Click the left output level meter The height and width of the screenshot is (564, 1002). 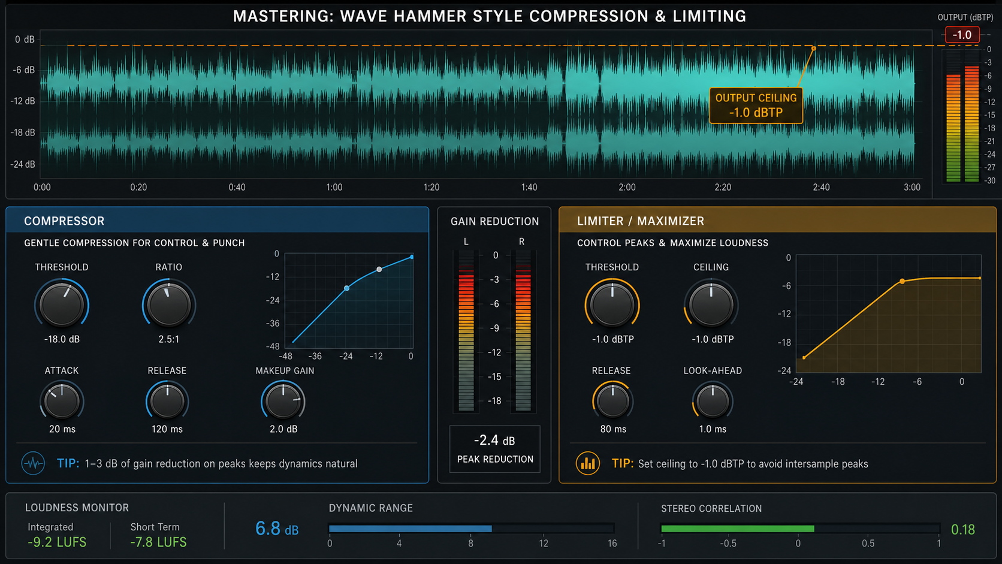click(x=953, y=116)
